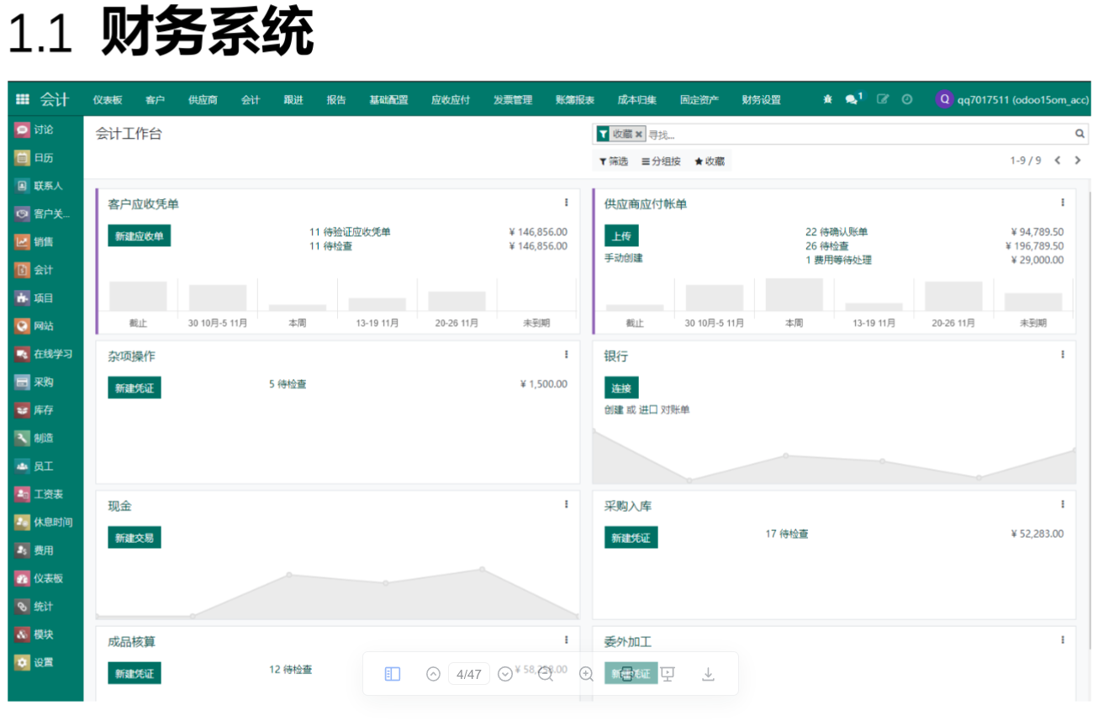Open the 筛选 filter dropdown
Screen dimensions: 1098x721
(x=614, y=161)
